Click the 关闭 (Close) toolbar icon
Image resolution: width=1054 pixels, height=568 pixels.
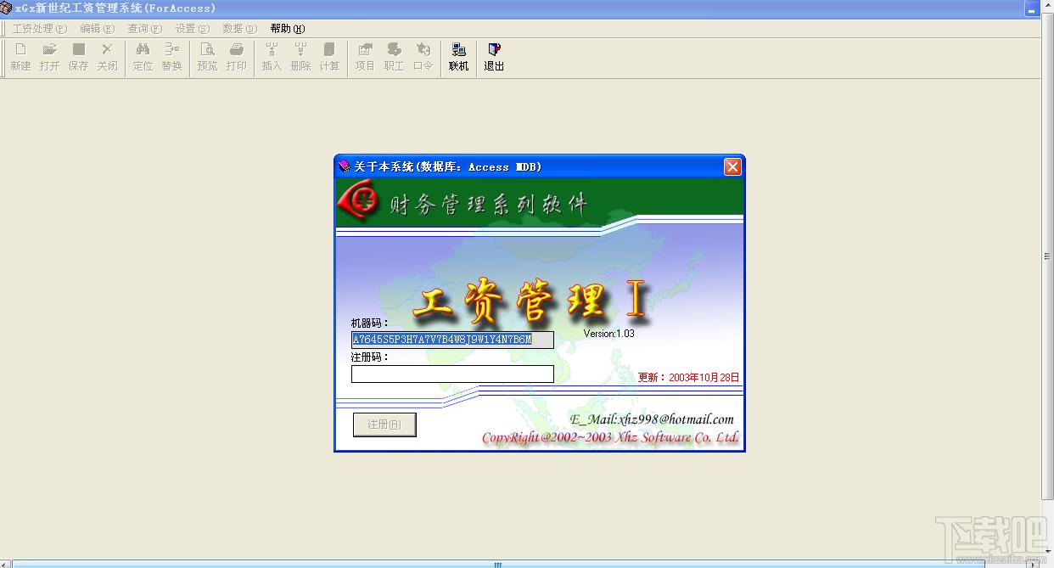[107, 57]
